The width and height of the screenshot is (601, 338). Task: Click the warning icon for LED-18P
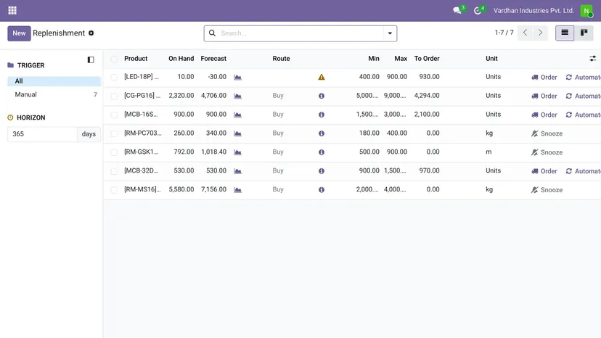tap(322, 77)
